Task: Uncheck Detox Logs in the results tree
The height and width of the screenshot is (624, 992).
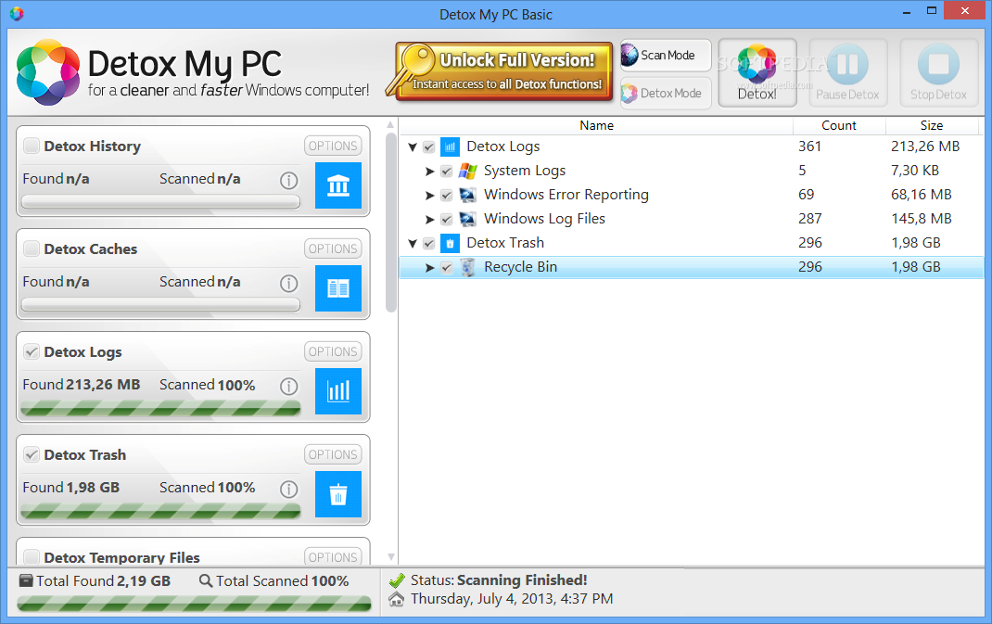Action: [429, 147]
